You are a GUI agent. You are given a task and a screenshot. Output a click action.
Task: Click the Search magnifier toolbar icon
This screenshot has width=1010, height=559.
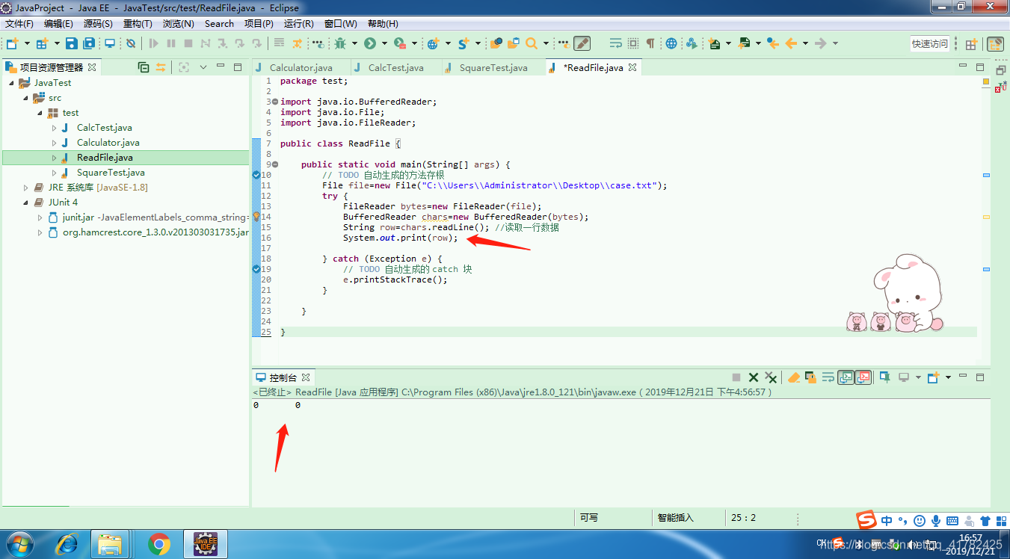(532, 43)
